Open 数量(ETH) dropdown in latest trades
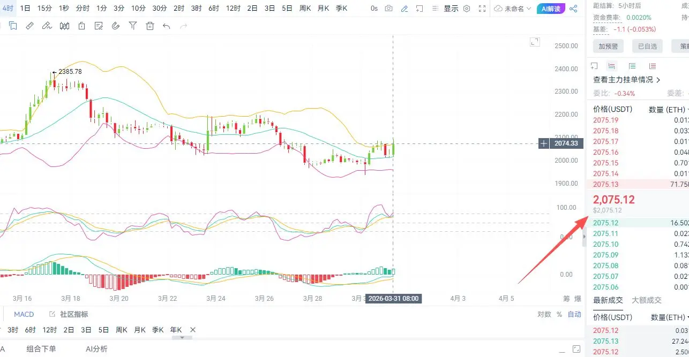689x357 pixels. tap(669, 317)
